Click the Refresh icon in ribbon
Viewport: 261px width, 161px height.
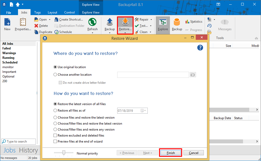pos(92,22)
